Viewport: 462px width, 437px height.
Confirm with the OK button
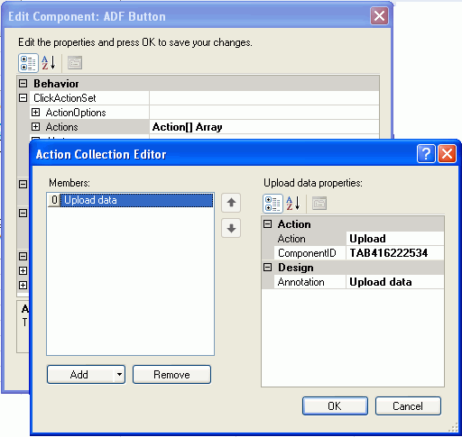[335, 405]
